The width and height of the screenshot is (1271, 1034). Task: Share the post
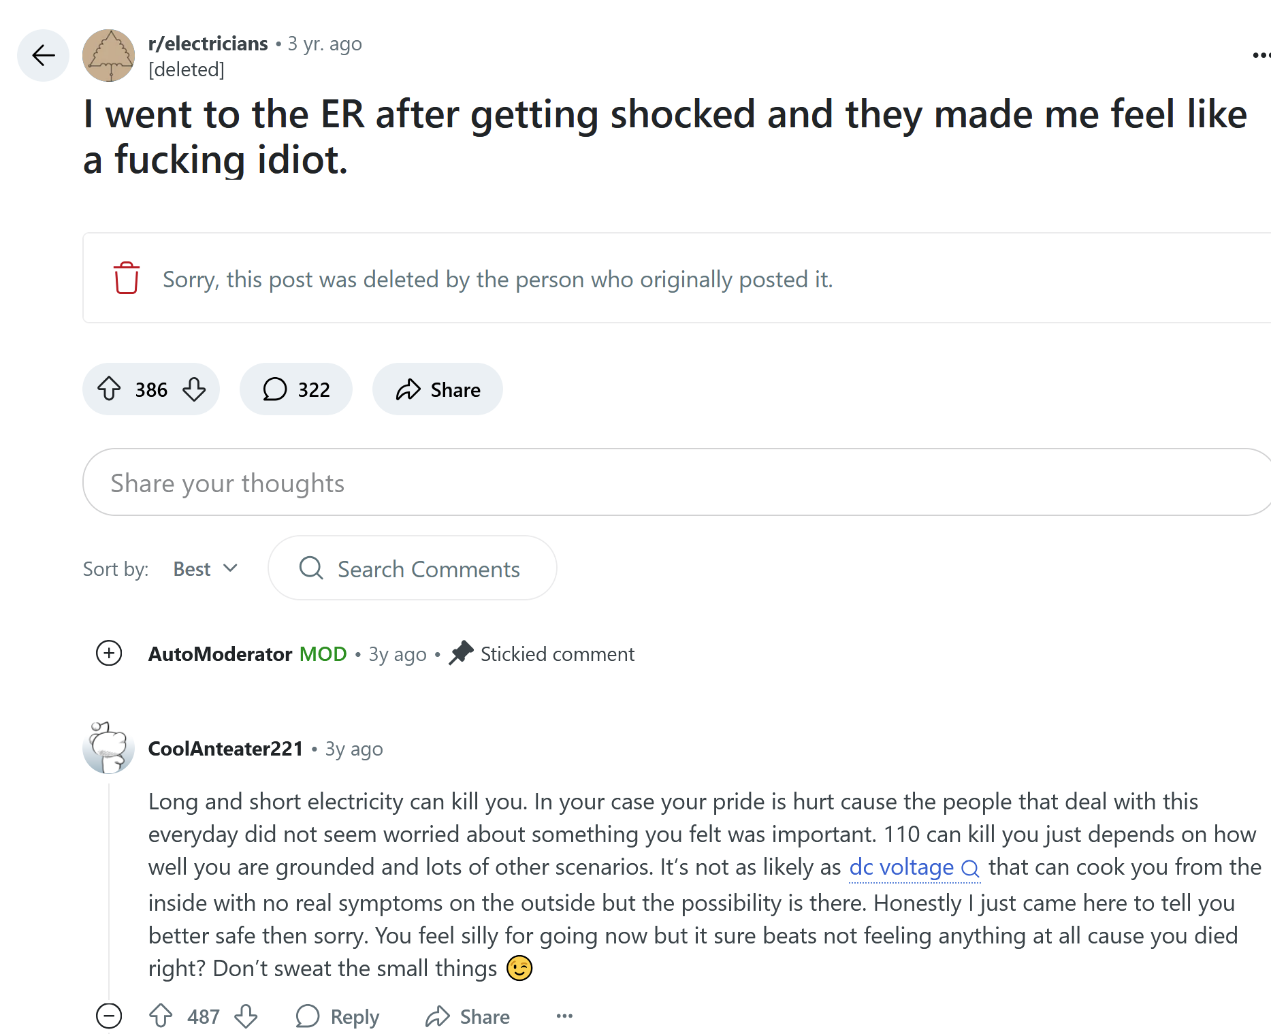[x=438, y=389]
